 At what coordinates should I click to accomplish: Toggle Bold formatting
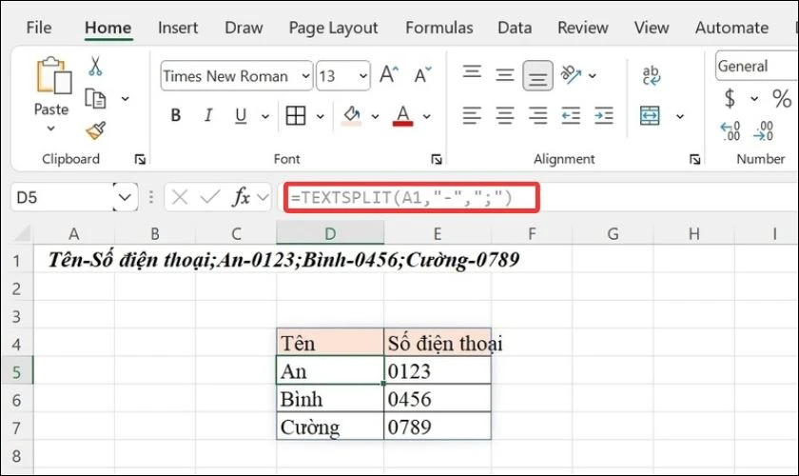click(176, 116)
